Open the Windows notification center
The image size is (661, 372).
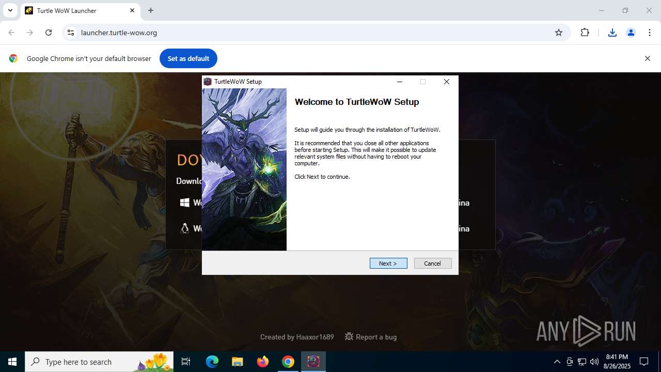[x=644, y=362]
